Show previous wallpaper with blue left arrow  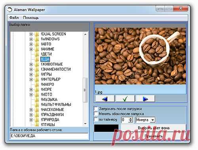click(x=105, y=99)
